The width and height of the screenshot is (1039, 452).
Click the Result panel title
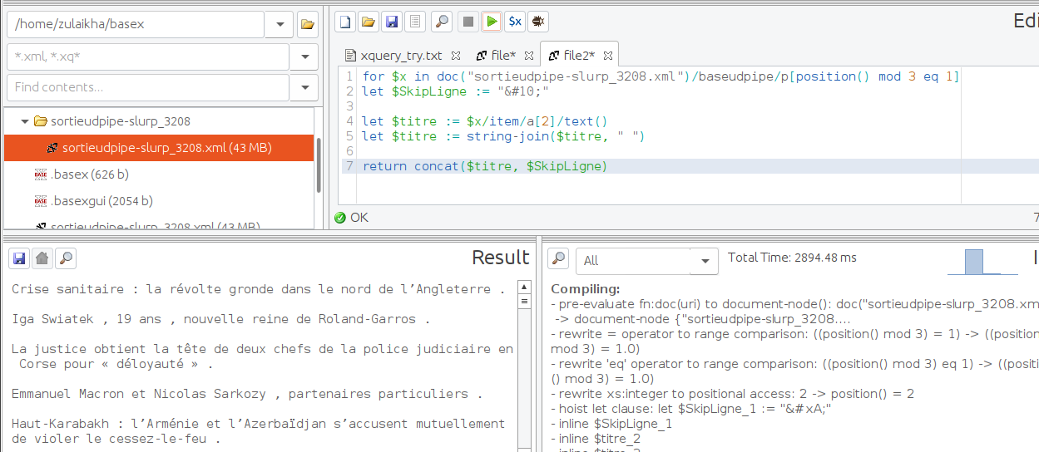click(500, 258)
